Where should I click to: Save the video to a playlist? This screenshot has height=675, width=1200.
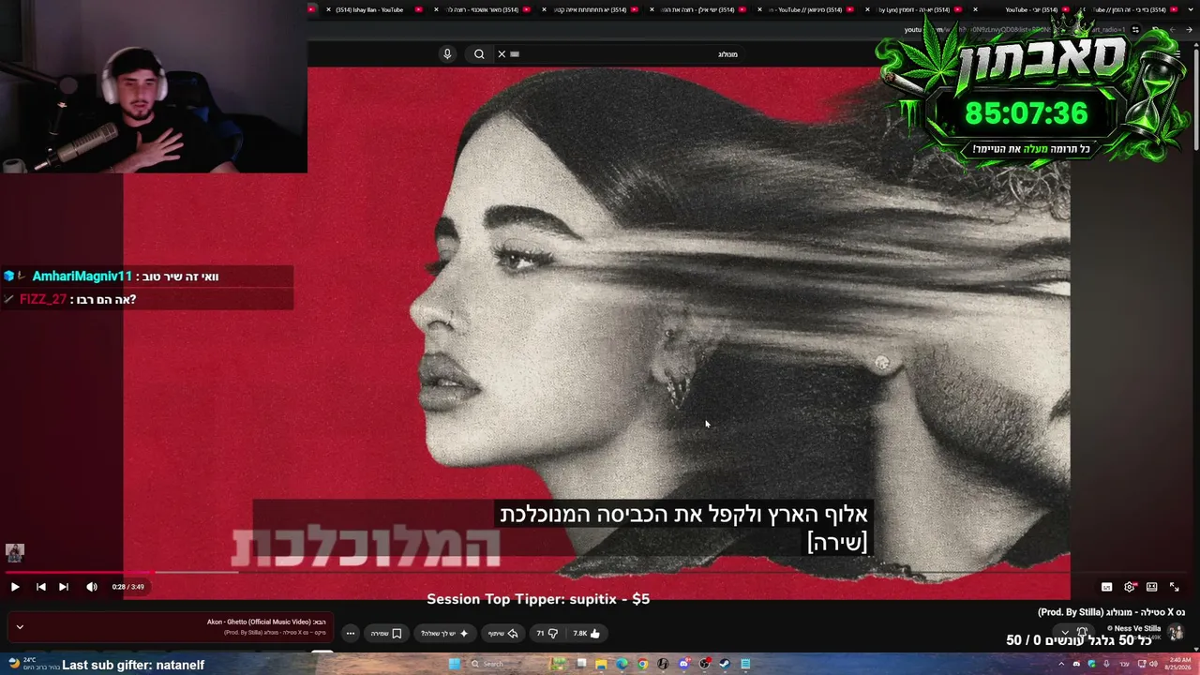(x=386, y=634)
